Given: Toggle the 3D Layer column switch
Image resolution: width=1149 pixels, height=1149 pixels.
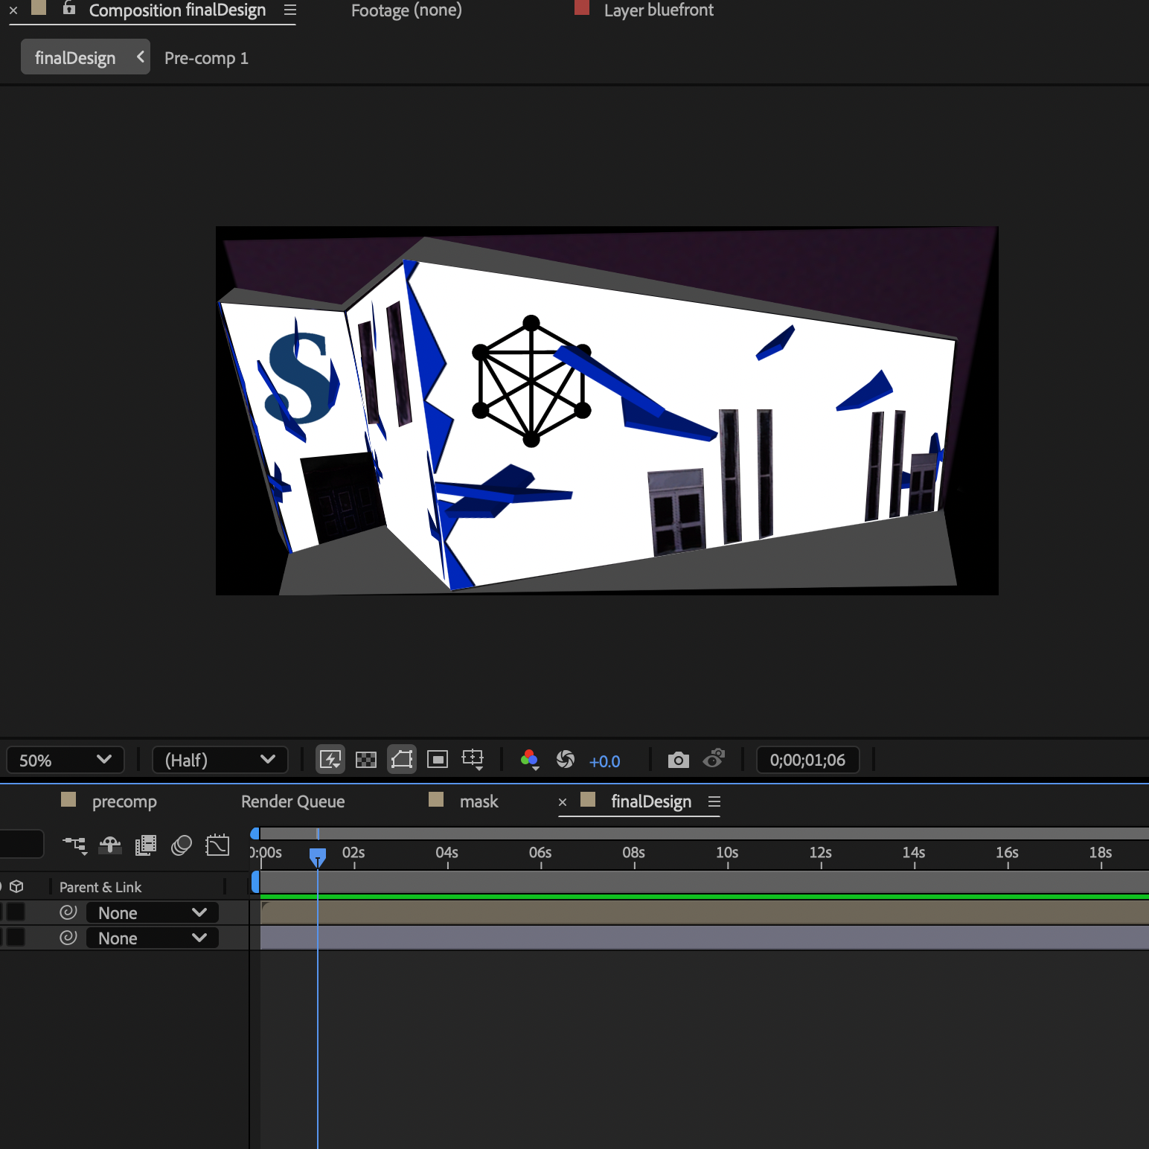Looking at the screenshot, I should click(x=16, y=886).
